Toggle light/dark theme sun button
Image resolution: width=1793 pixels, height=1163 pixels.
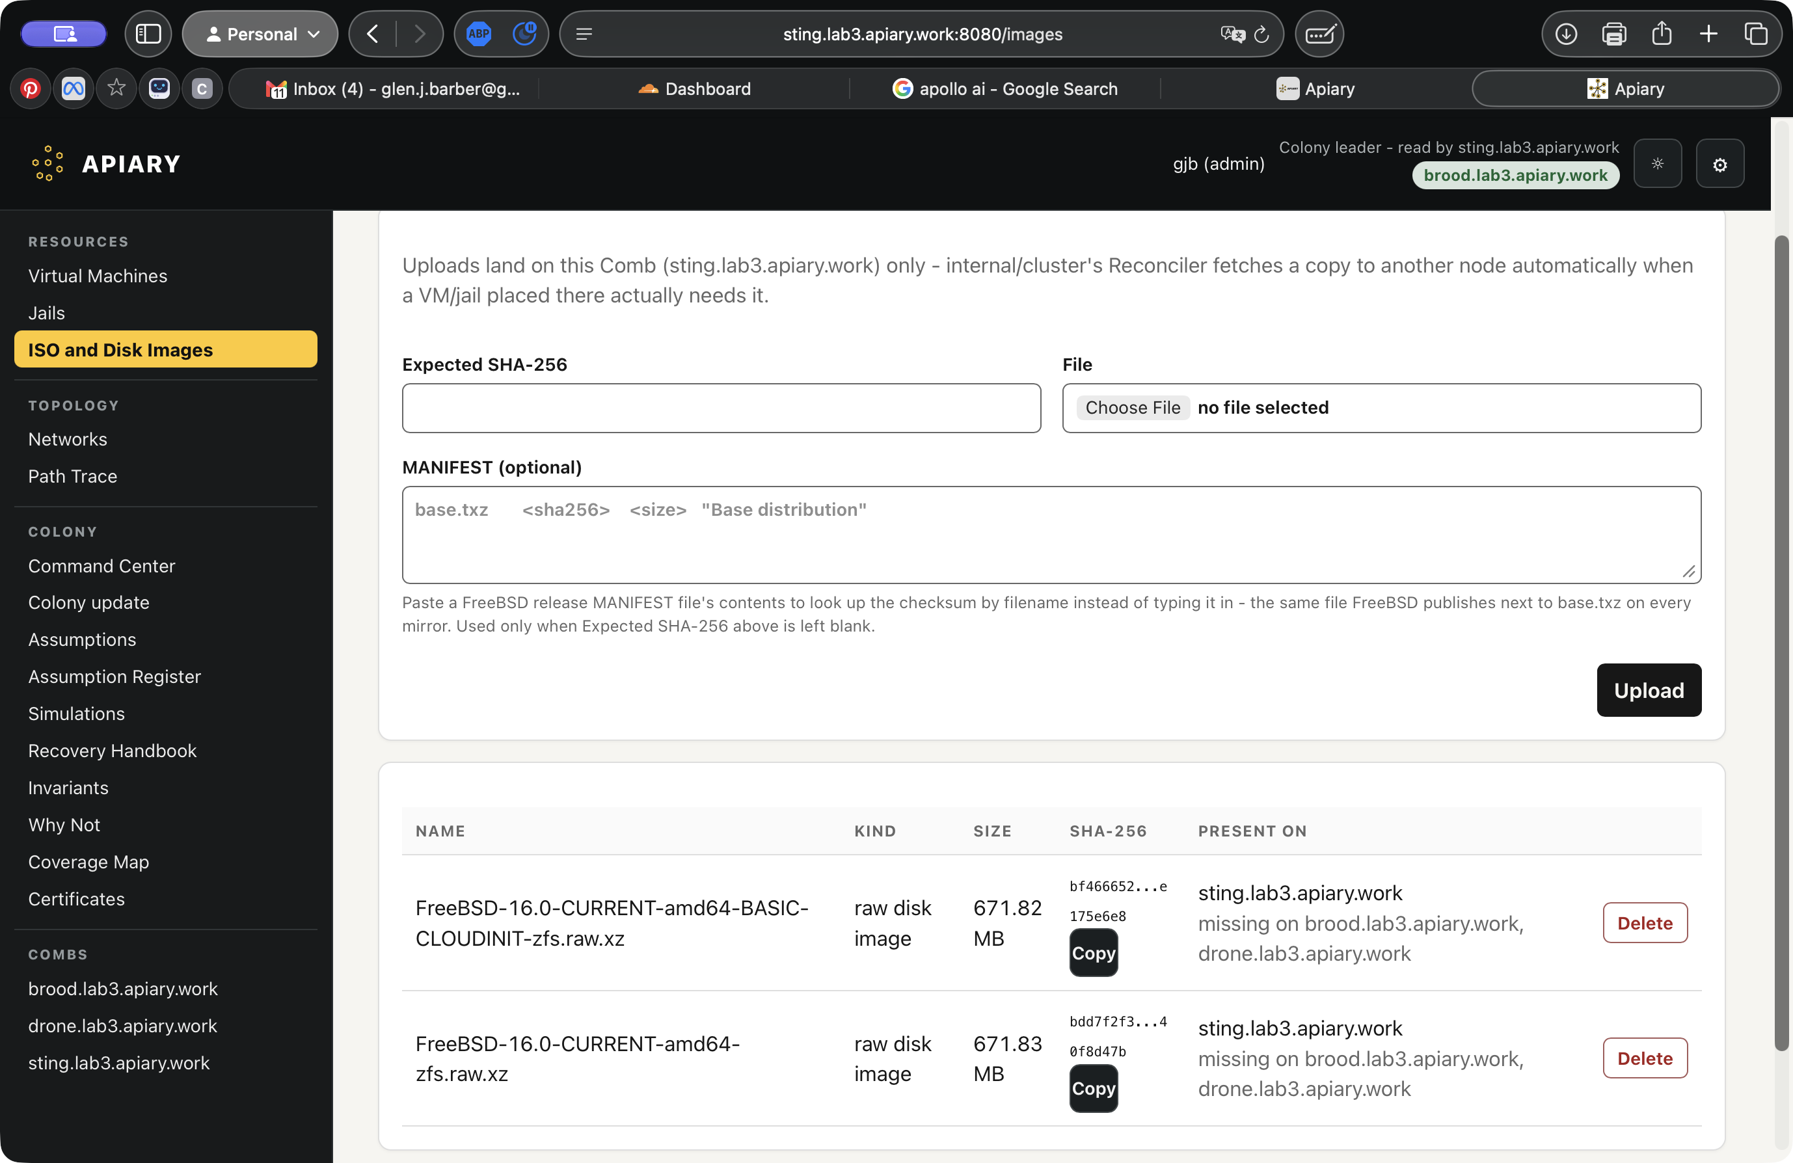[x=1658, y=163]
